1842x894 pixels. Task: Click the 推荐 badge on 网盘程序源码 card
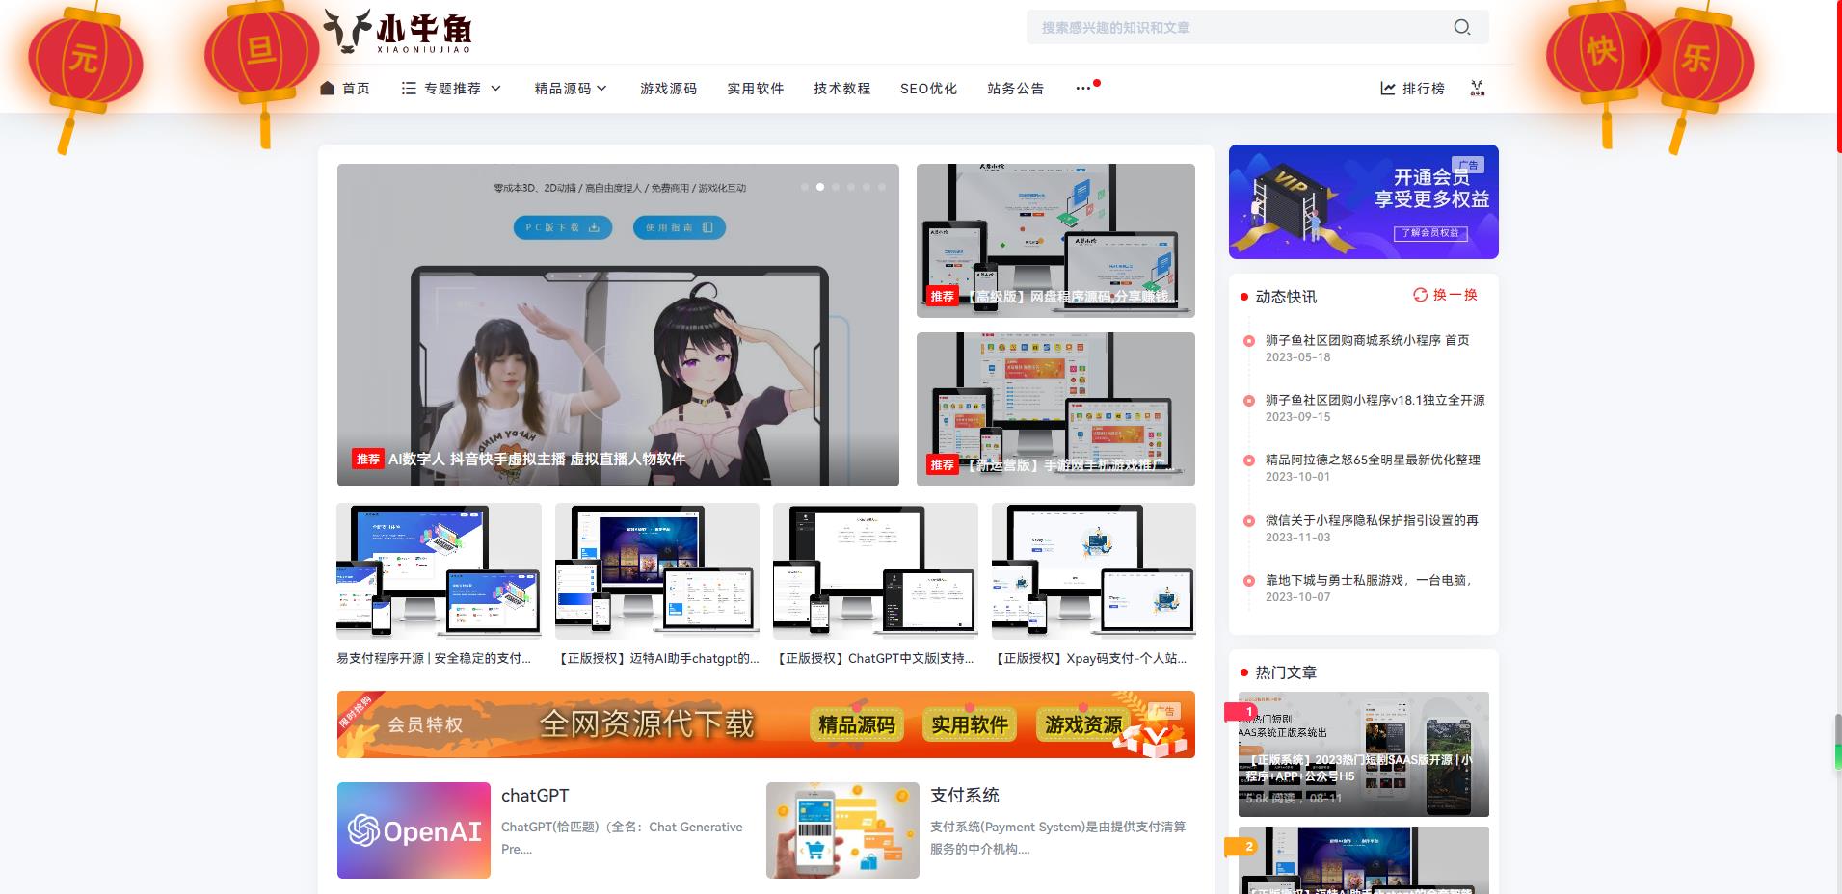pyautogui.click(x=943, y=296)
